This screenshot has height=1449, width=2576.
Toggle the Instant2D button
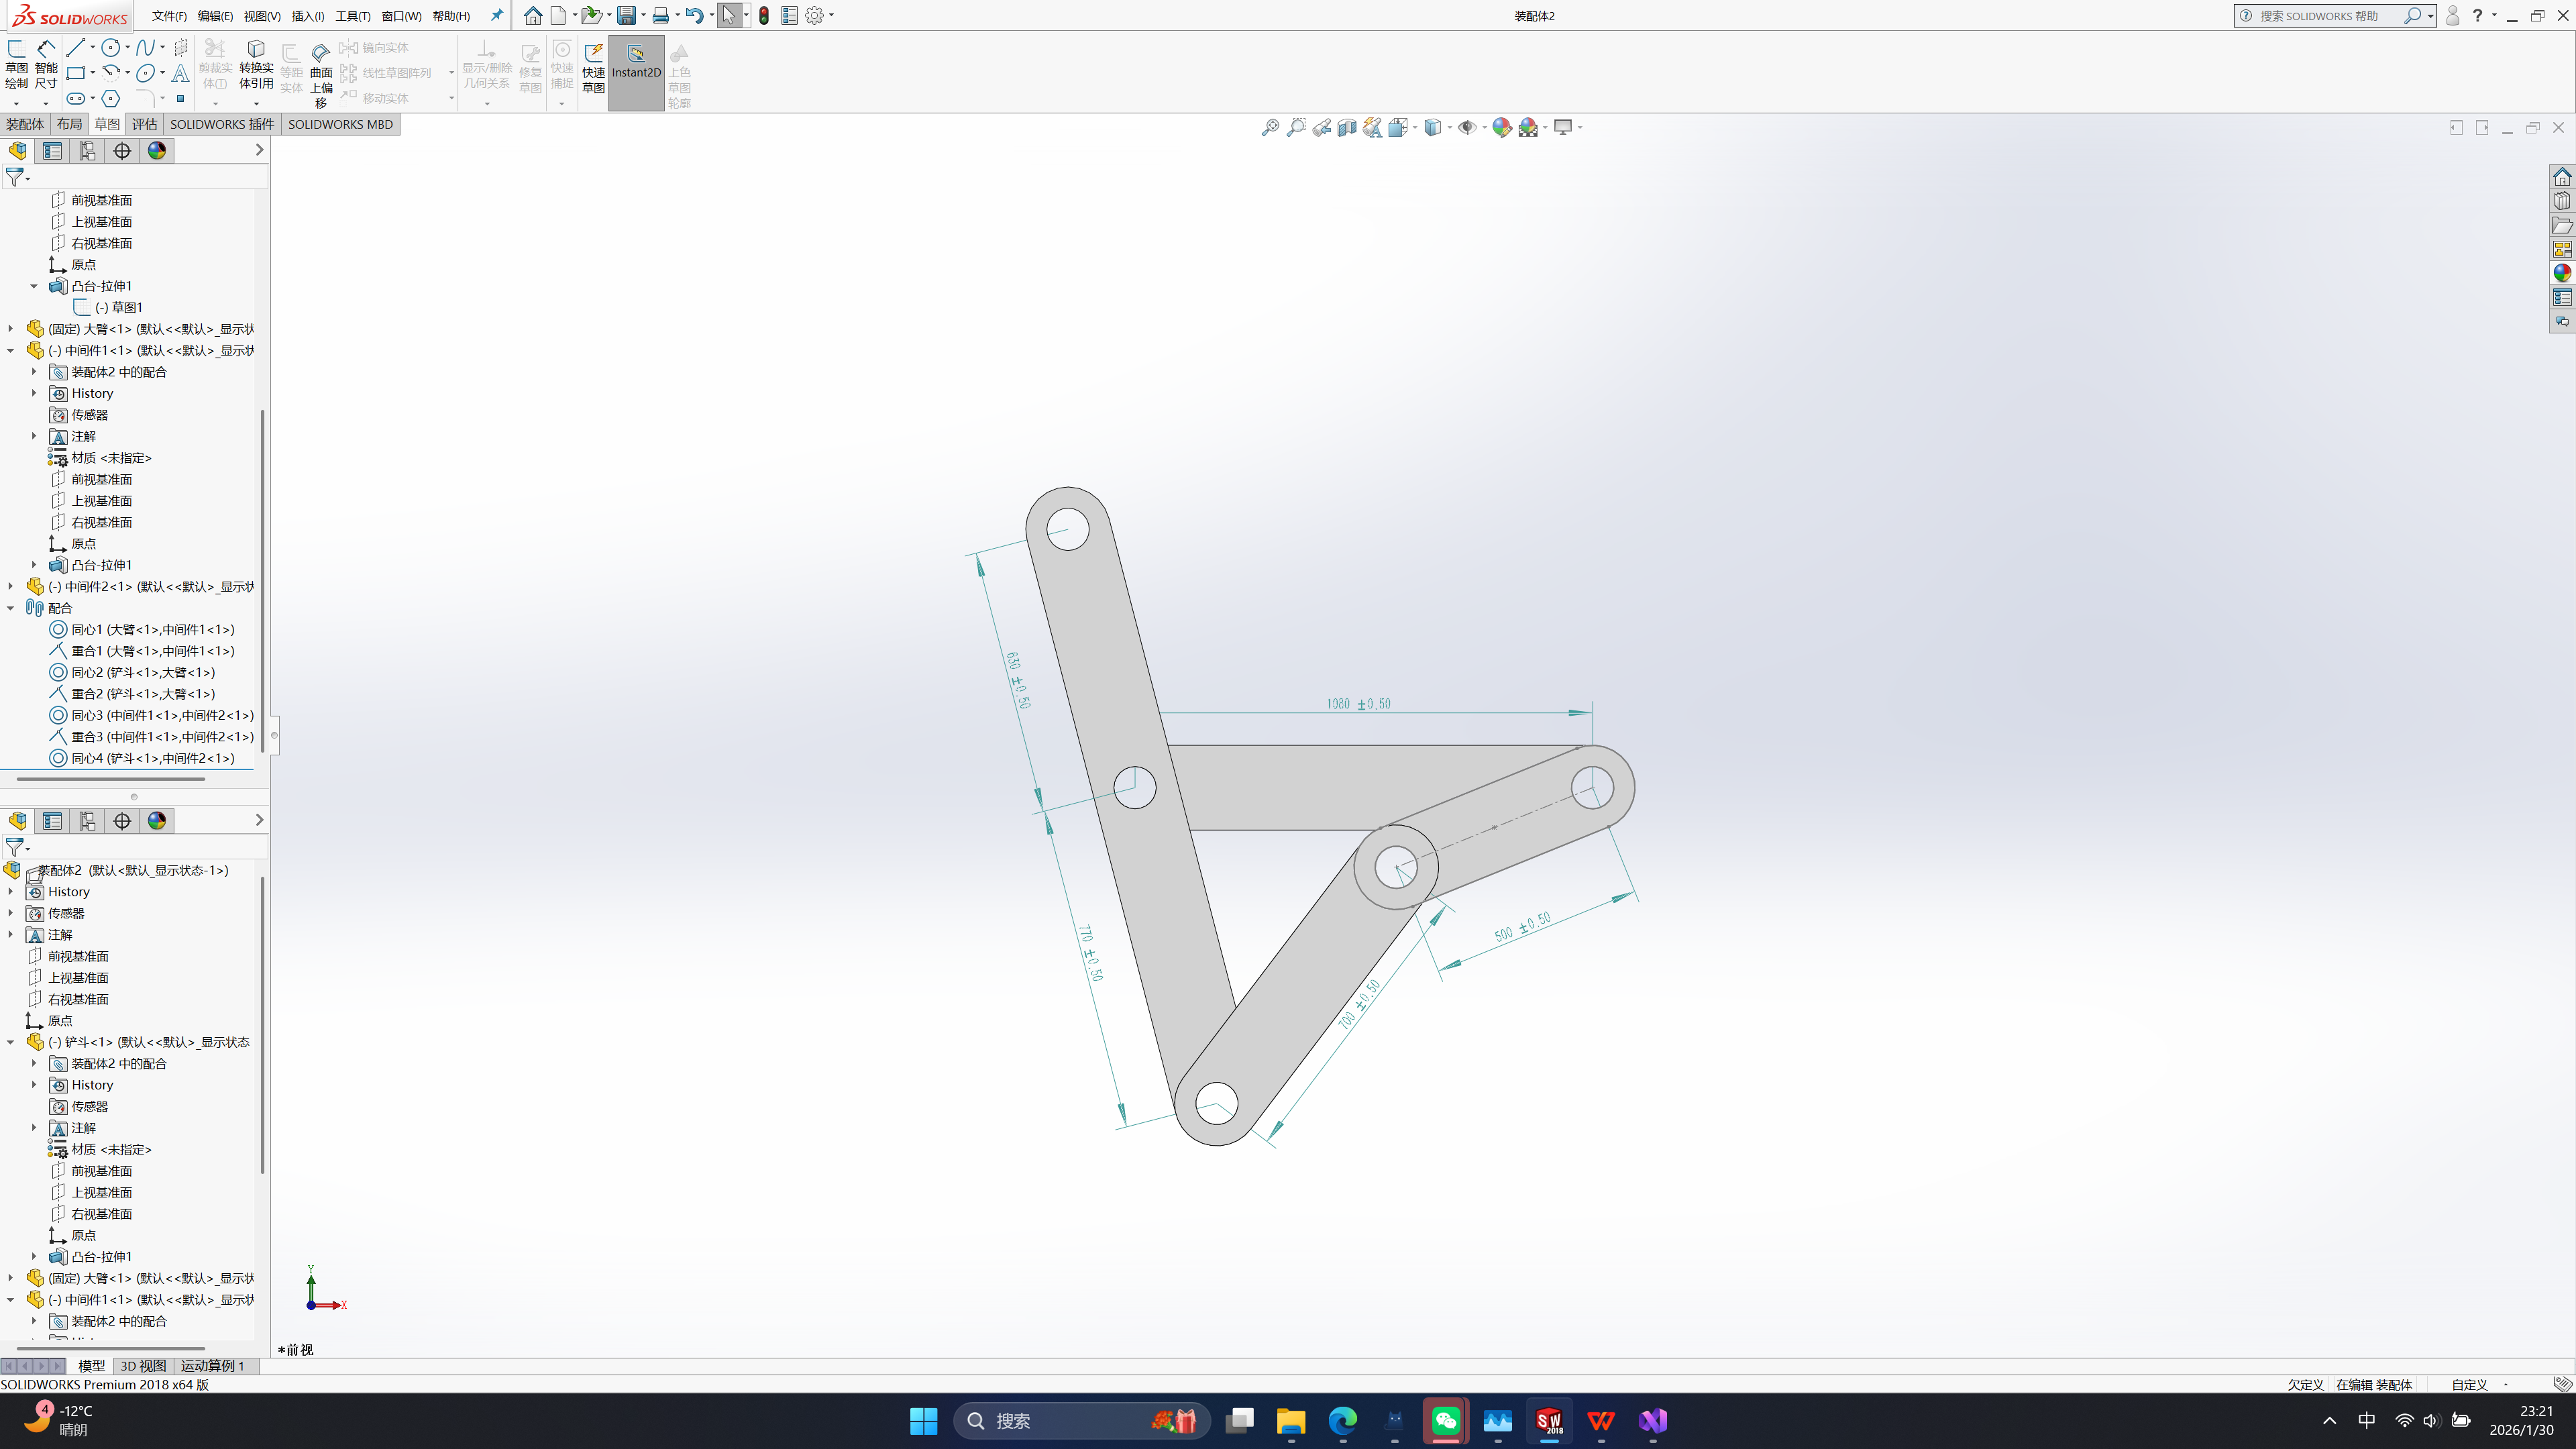[x=636, y=62]
